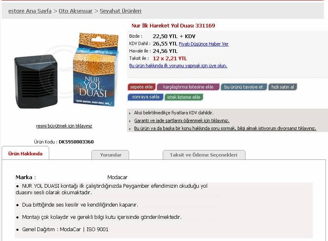Viewport: 328px width, 241px height.
Task: Click green 'istek listeme ekle' button
Action: (x=184, y=97)
